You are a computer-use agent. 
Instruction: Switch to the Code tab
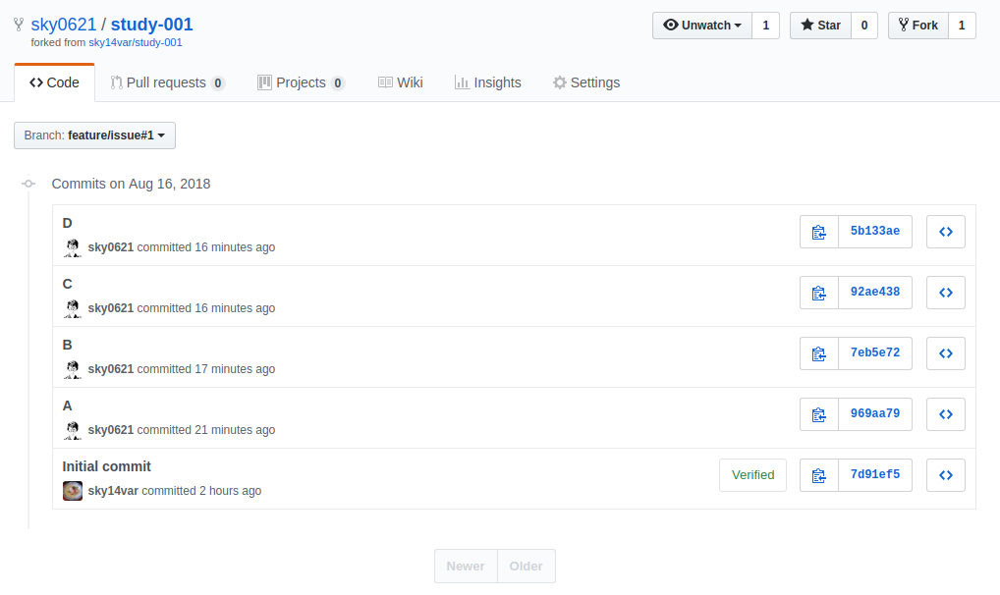point(54,82)
